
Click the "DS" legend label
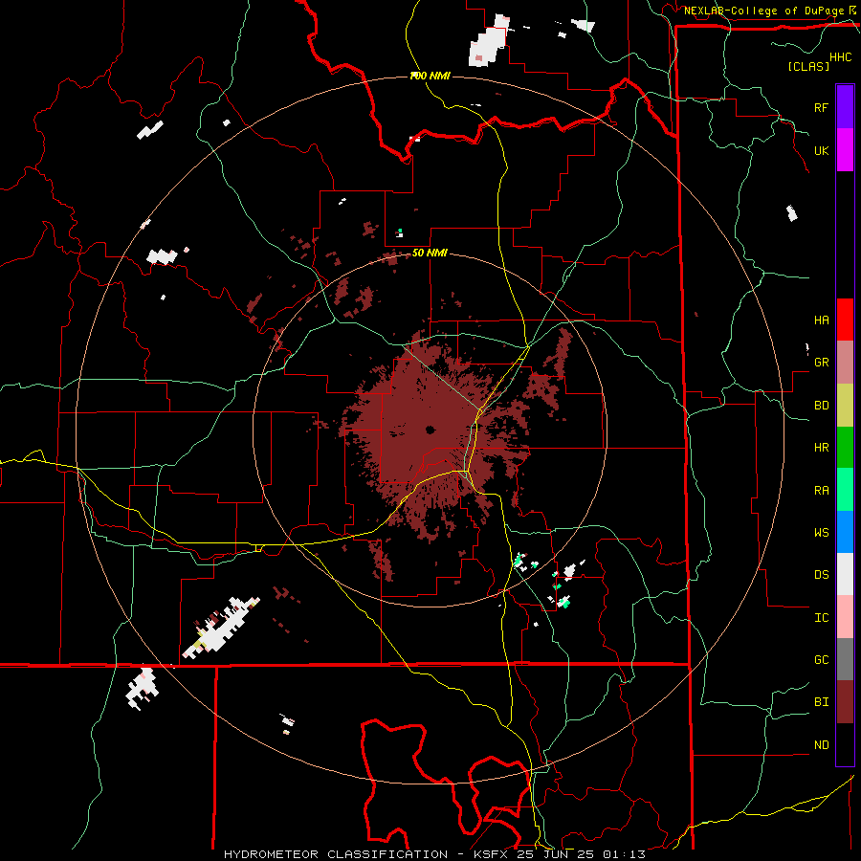(821, 575)
